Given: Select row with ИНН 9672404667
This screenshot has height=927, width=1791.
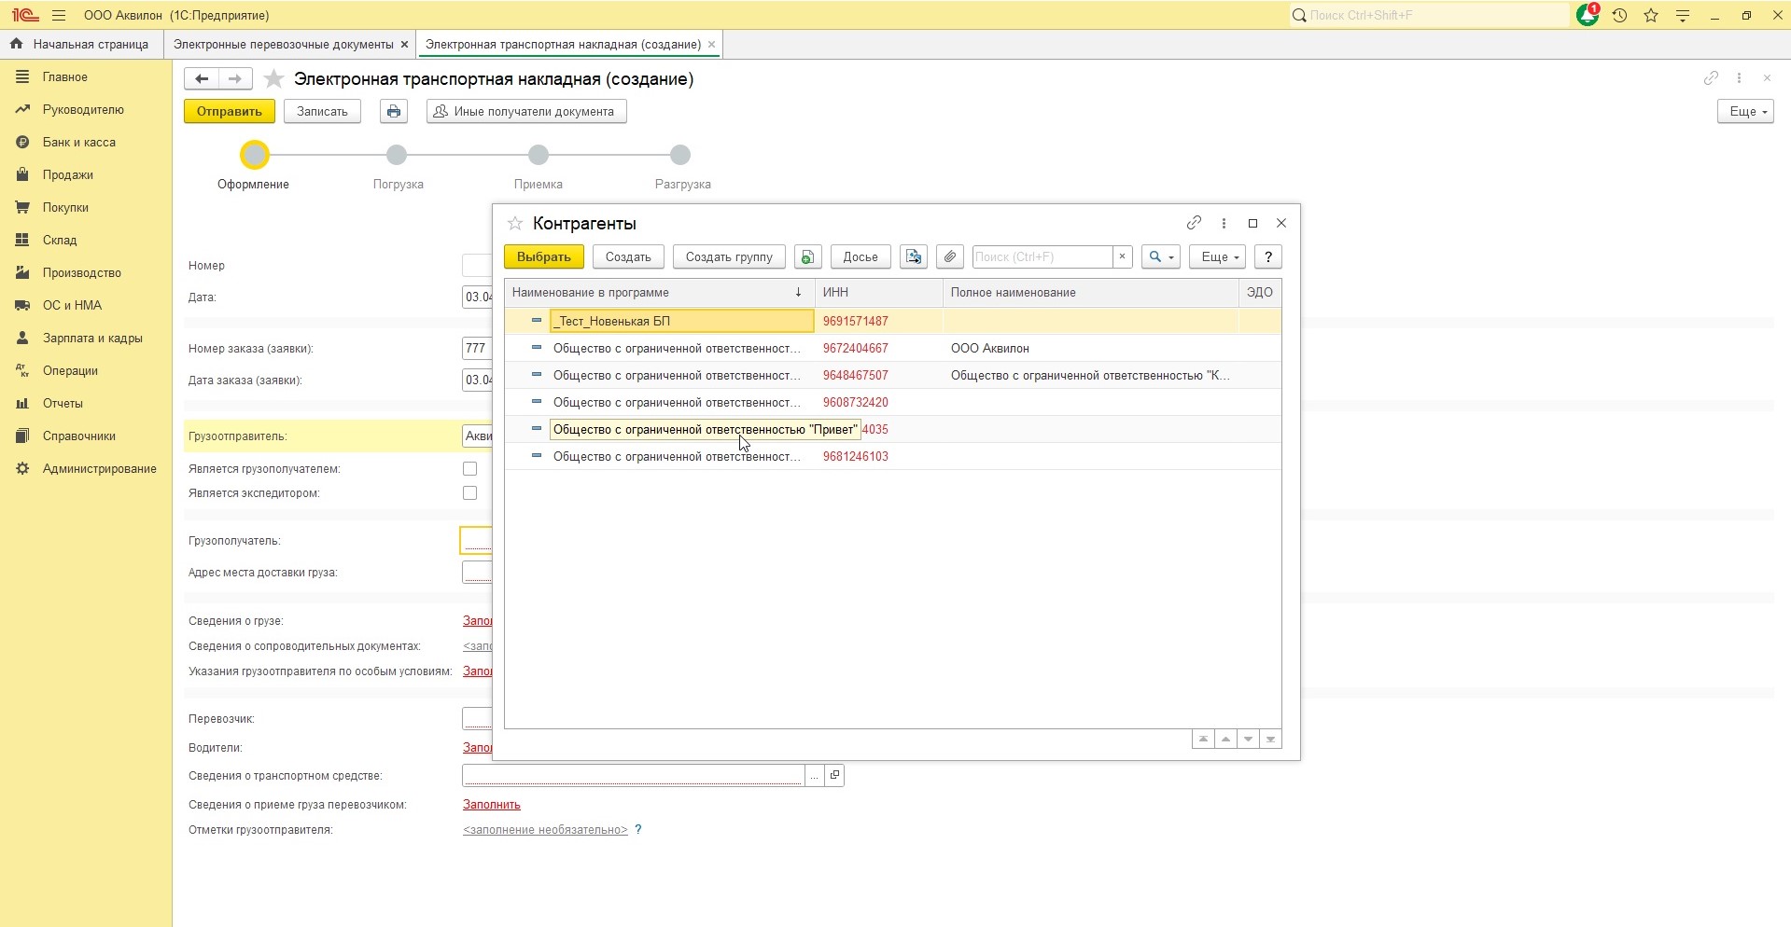Looking at the screenshot, I should coord(893,348).
